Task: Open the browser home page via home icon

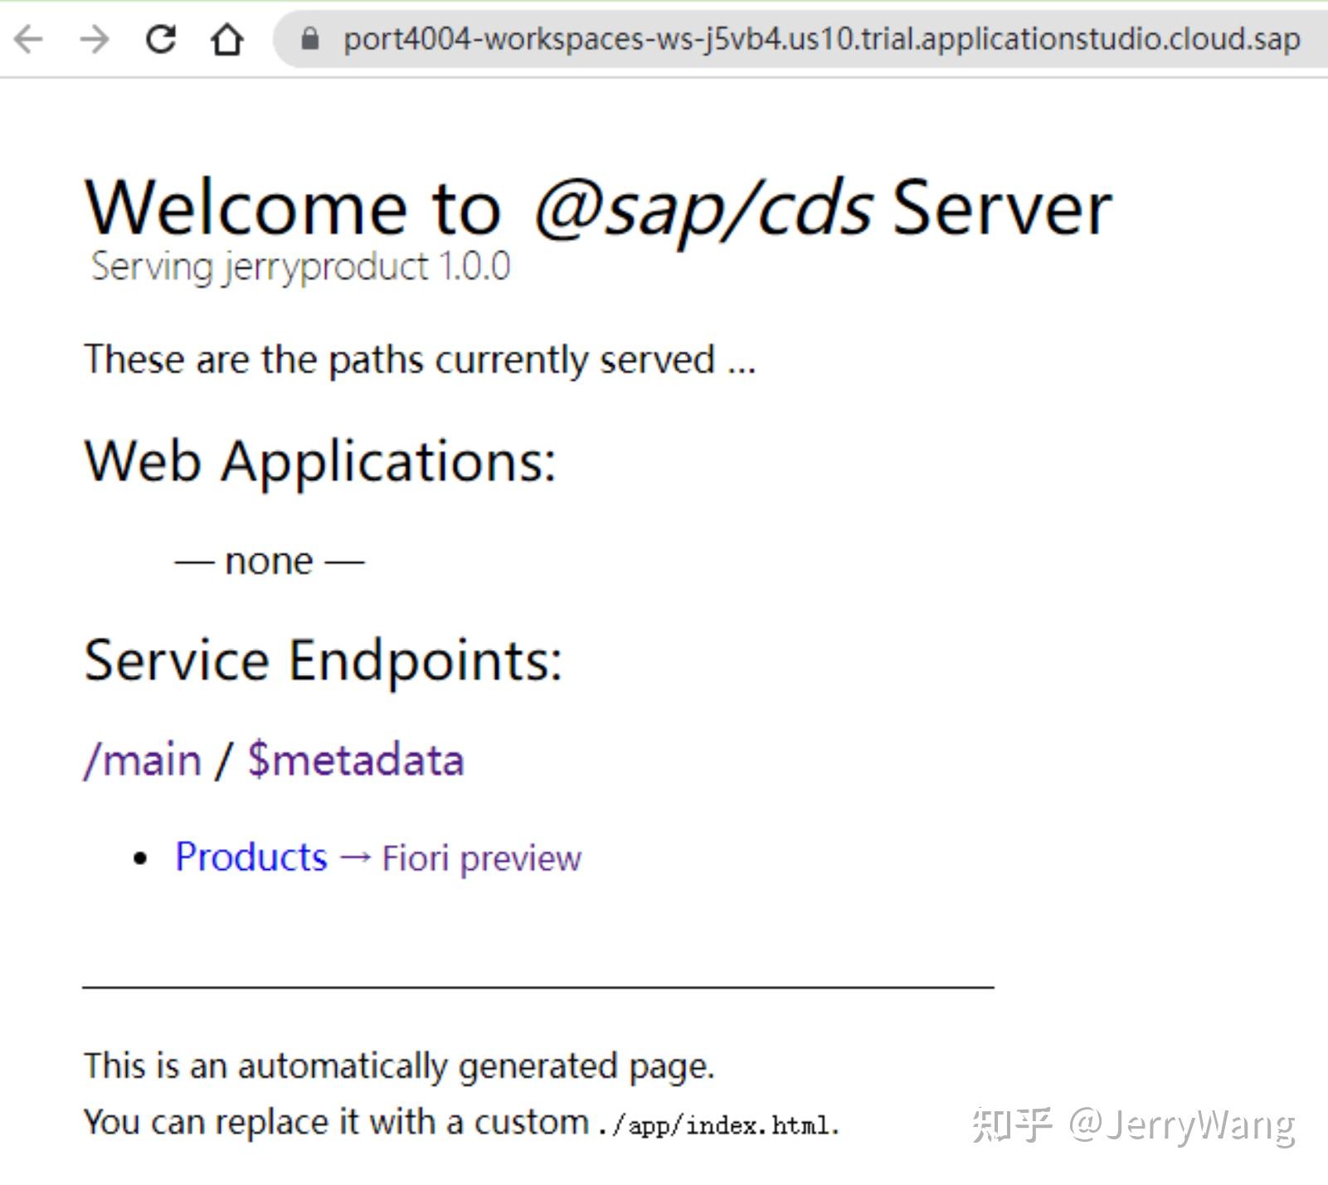Action: [224, 37]
